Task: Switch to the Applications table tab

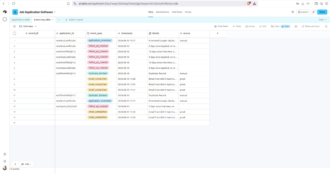Action: (21, 20)
